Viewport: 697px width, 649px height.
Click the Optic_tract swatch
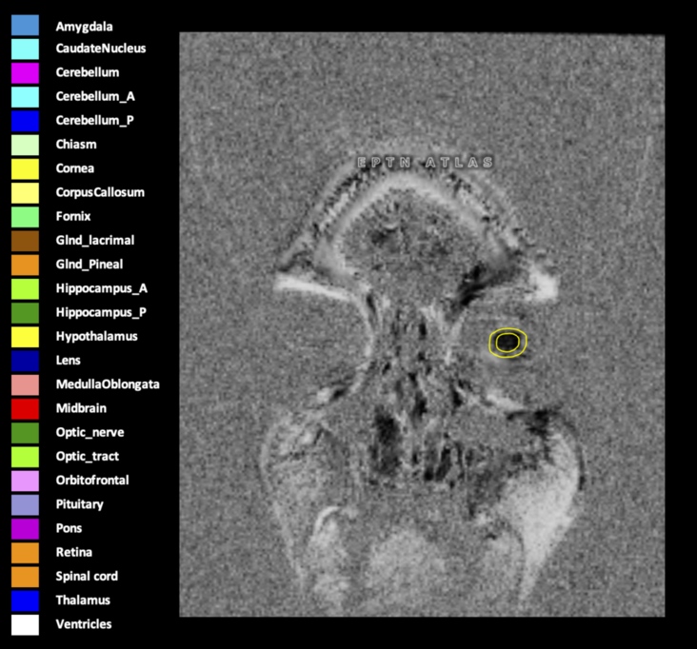tap(25, 457)
